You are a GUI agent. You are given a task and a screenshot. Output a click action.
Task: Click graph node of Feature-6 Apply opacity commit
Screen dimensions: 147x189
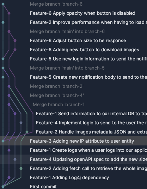coord(9,13)
